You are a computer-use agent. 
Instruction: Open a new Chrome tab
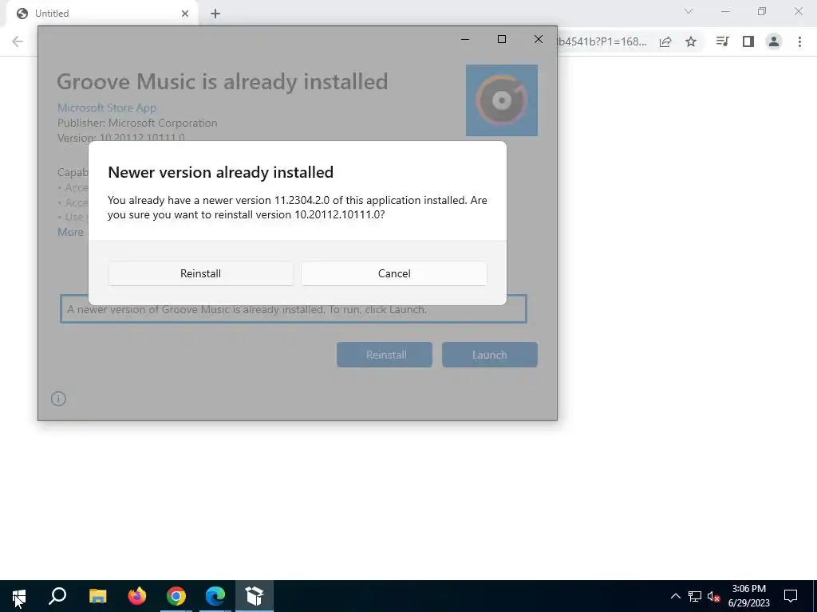pos(215,14)
